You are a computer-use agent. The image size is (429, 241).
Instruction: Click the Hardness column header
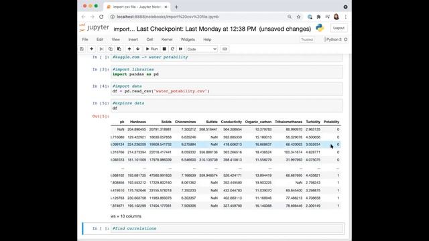(x=138, y=122)
